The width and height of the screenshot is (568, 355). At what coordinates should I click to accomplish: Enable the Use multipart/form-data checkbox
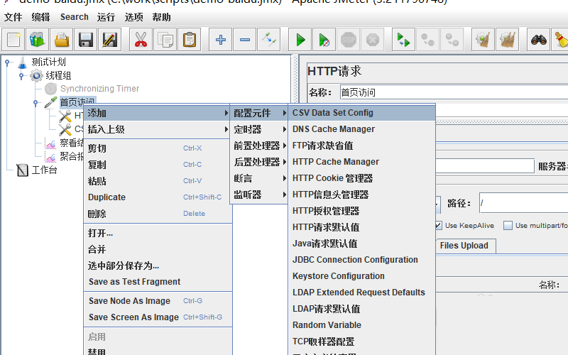point(508,226)
